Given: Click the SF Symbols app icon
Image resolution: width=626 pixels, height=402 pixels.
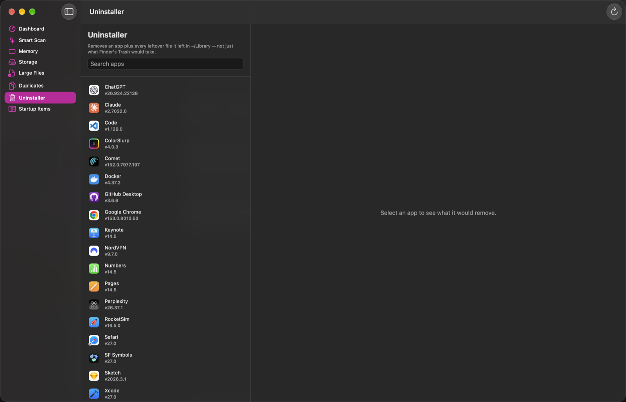Looking at the screenshot, I should [x=94, y=358].
